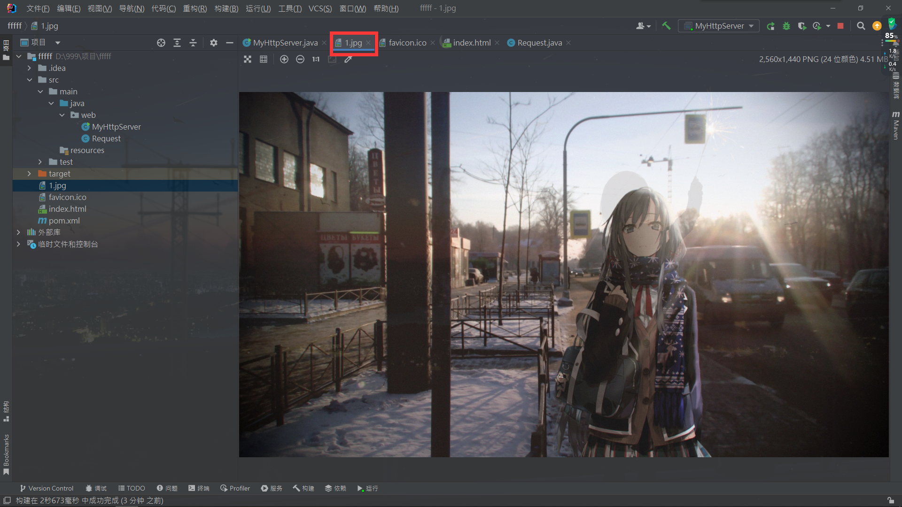Start debugging with the bug icon
902x507 pixels.
click(786, 26)
